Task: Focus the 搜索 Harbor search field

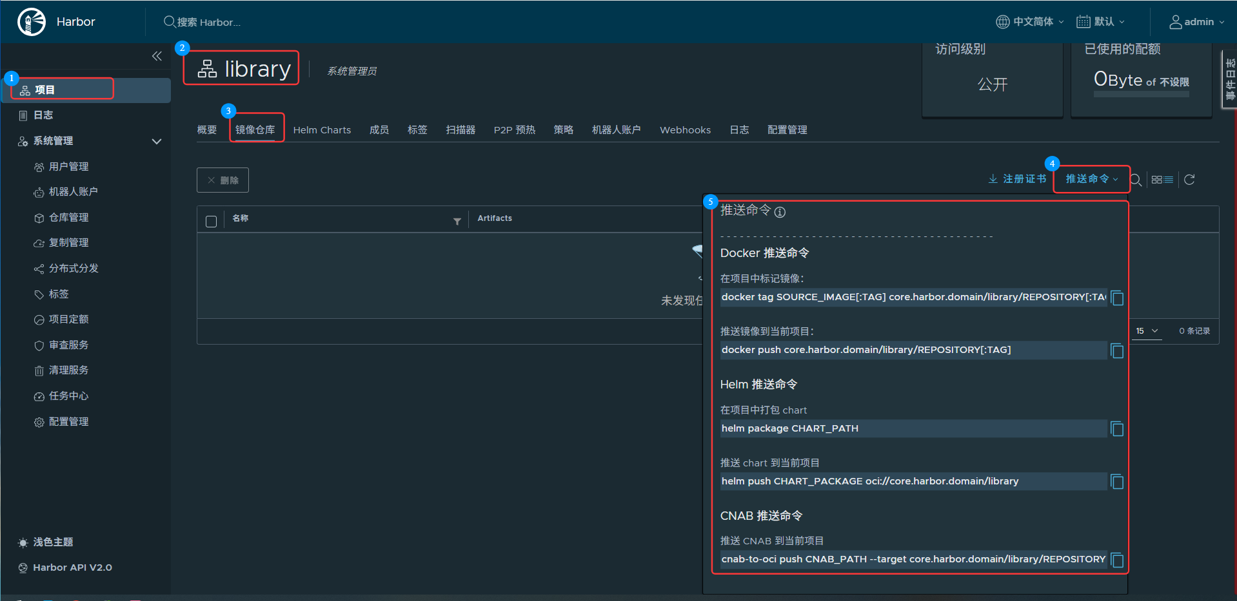Action: 208,22
